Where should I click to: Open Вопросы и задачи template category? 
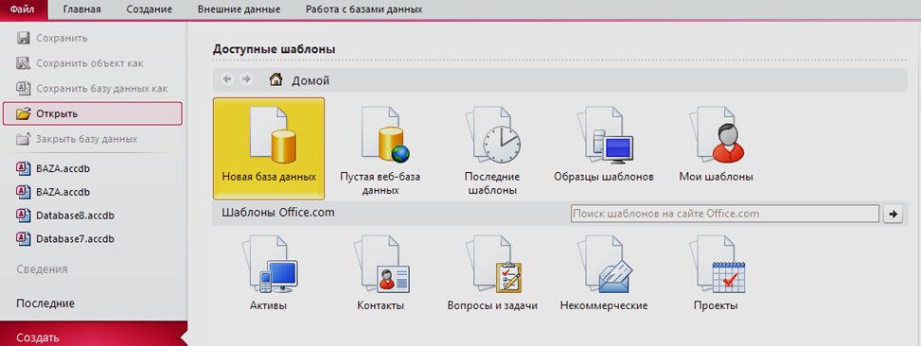coord(492,272)
